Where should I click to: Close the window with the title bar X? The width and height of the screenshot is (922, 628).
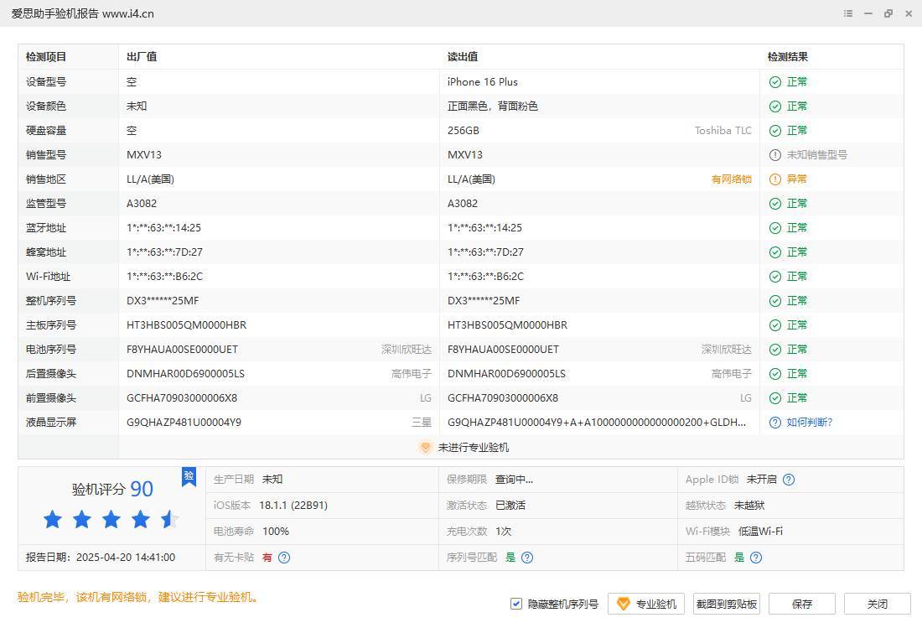[909, 13]
